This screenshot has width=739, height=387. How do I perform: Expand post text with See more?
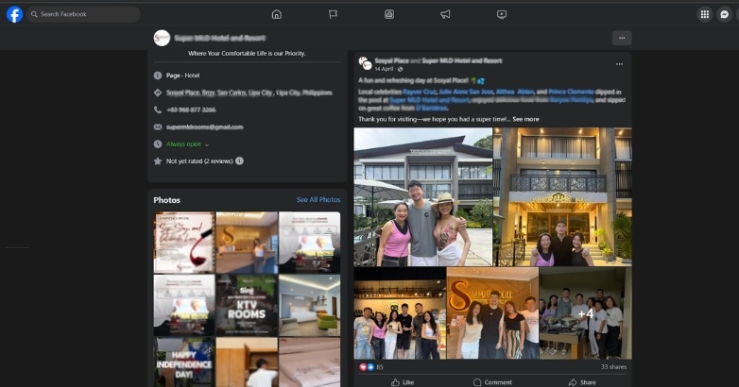coord(525,119)
